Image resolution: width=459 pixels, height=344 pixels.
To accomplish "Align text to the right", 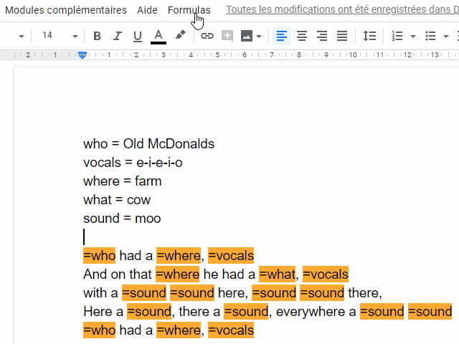I will click(x=322, y=36).
